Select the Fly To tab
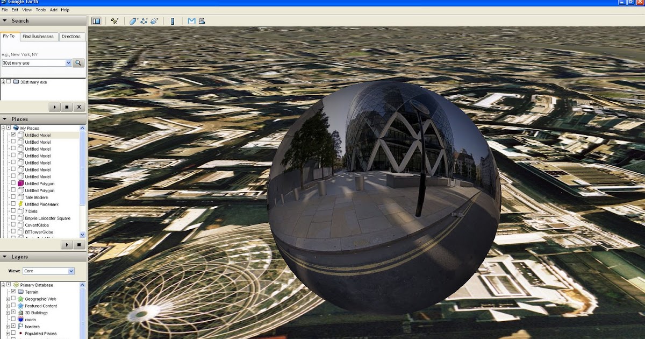The width and height of the screenshot is (645, 339). 9,36
